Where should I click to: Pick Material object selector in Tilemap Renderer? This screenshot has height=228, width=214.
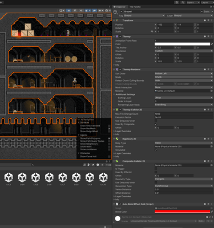(x=212, y=91)
